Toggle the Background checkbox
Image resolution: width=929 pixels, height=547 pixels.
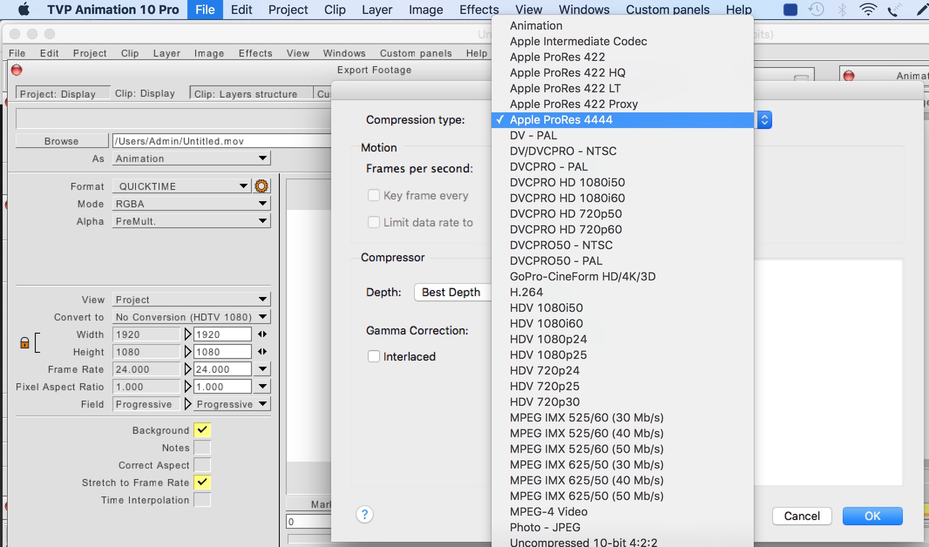[202, 430]
